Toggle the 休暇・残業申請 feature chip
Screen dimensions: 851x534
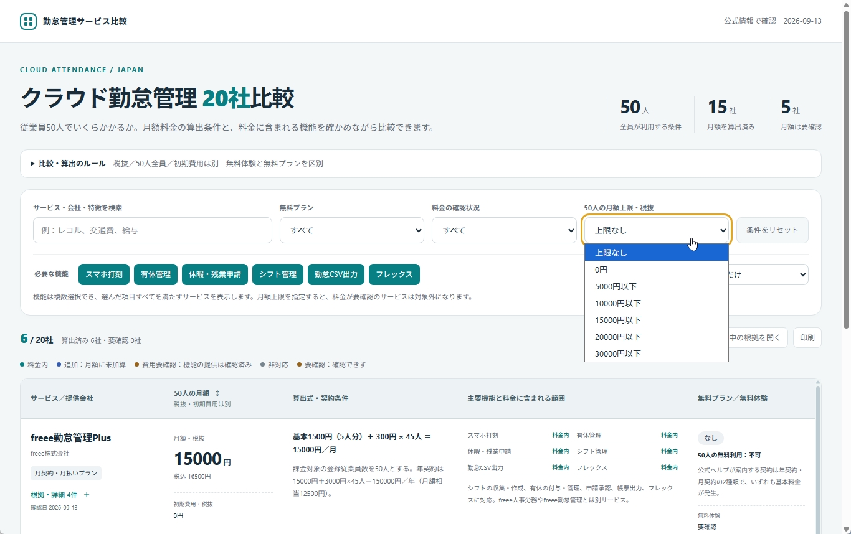[215, 274]
